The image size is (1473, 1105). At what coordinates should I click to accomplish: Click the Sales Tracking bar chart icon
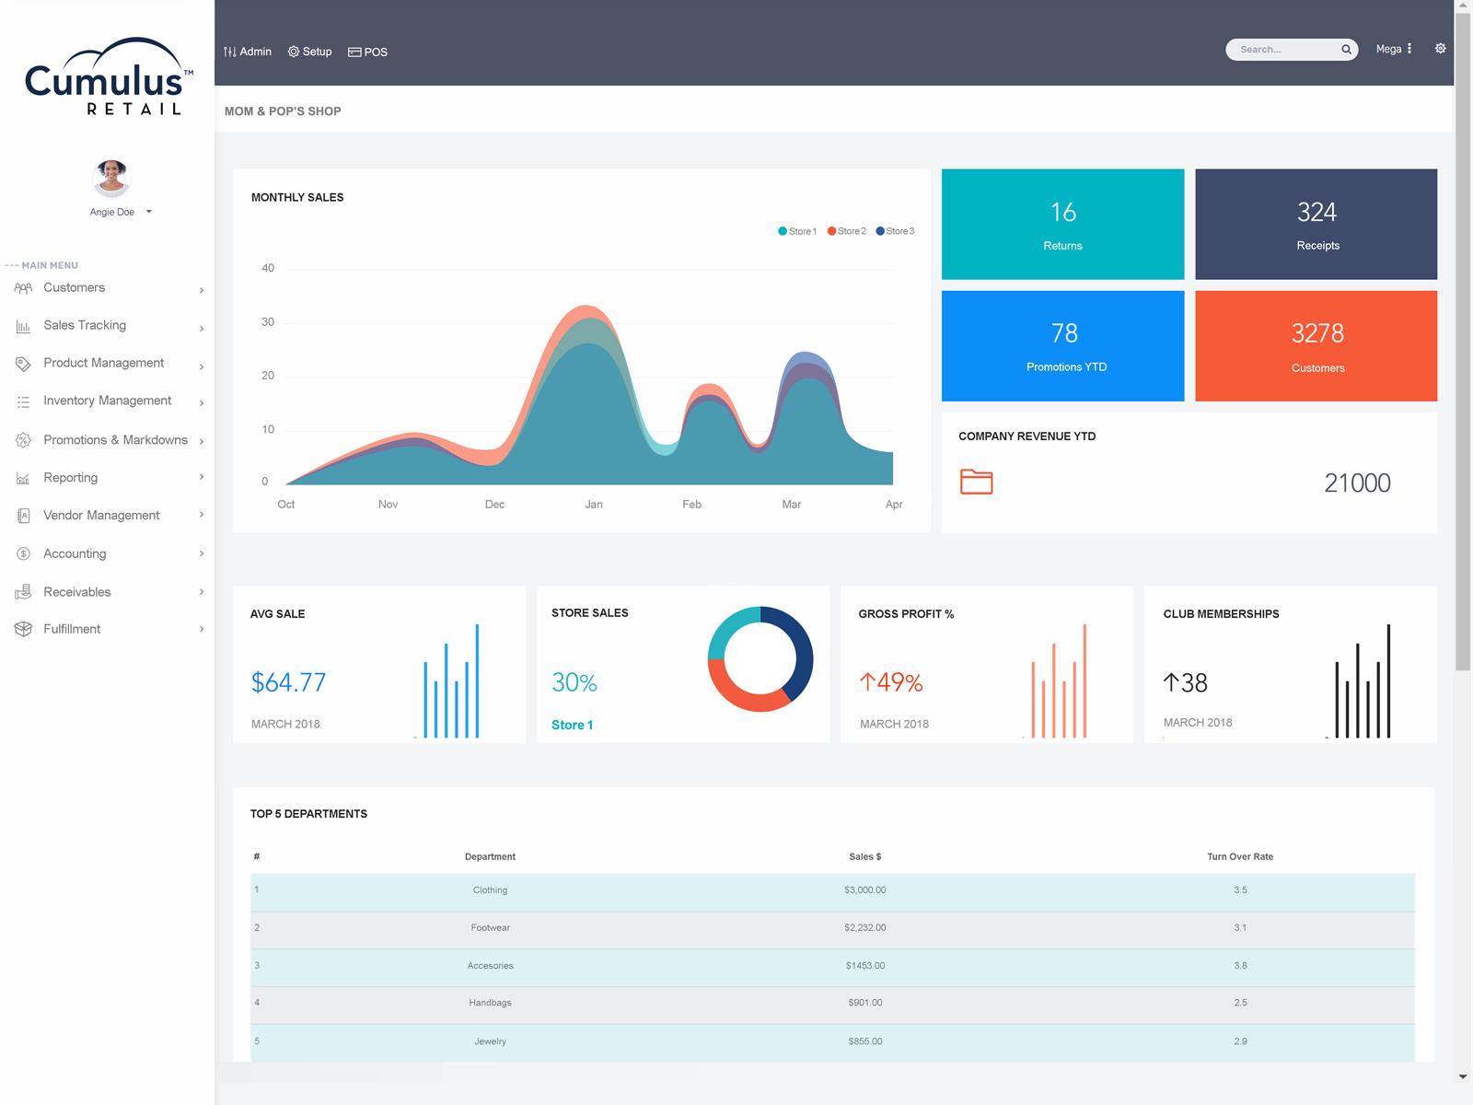pos(23,326)
